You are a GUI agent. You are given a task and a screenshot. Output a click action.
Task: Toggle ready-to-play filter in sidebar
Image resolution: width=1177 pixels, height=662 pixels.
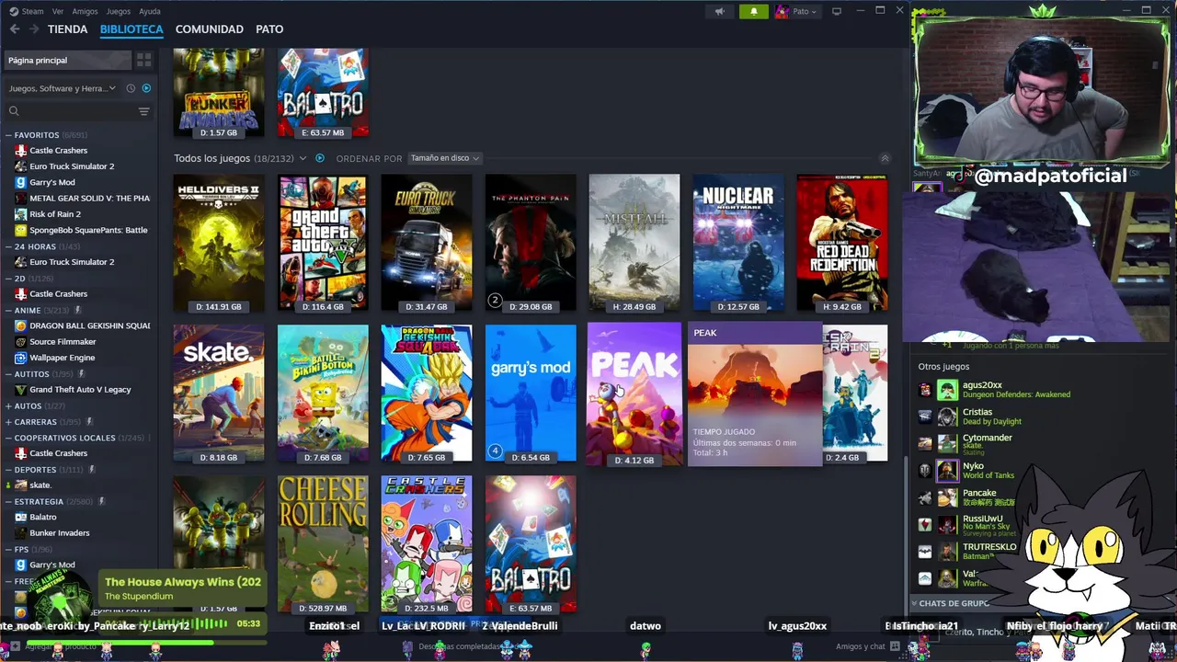pos(146,88)
